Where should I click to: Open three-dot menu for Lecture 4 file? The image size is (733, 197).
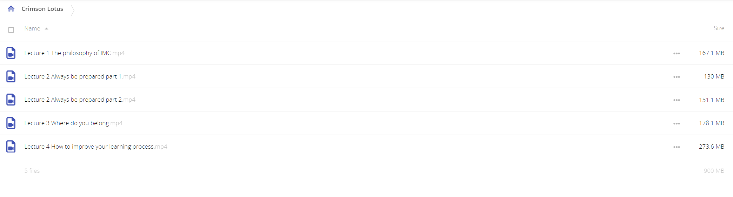(677, 147)
